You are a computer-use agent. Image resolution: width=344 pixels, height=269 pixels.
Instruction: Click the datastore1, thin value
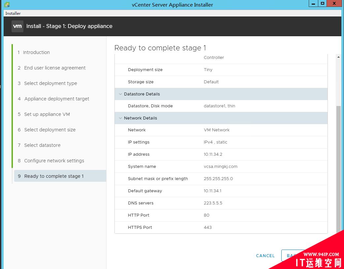click(x=219, y=106)
